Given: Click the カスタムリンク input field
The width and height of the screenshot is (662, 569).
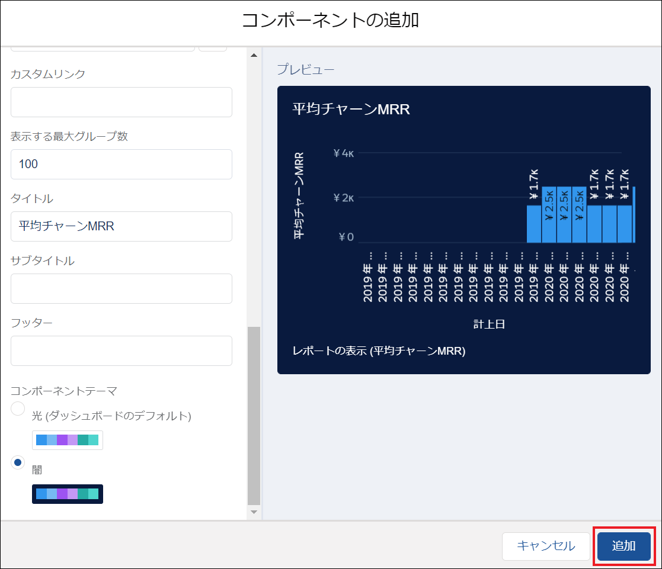Looking at the screenshot, I should click(121, 102).
